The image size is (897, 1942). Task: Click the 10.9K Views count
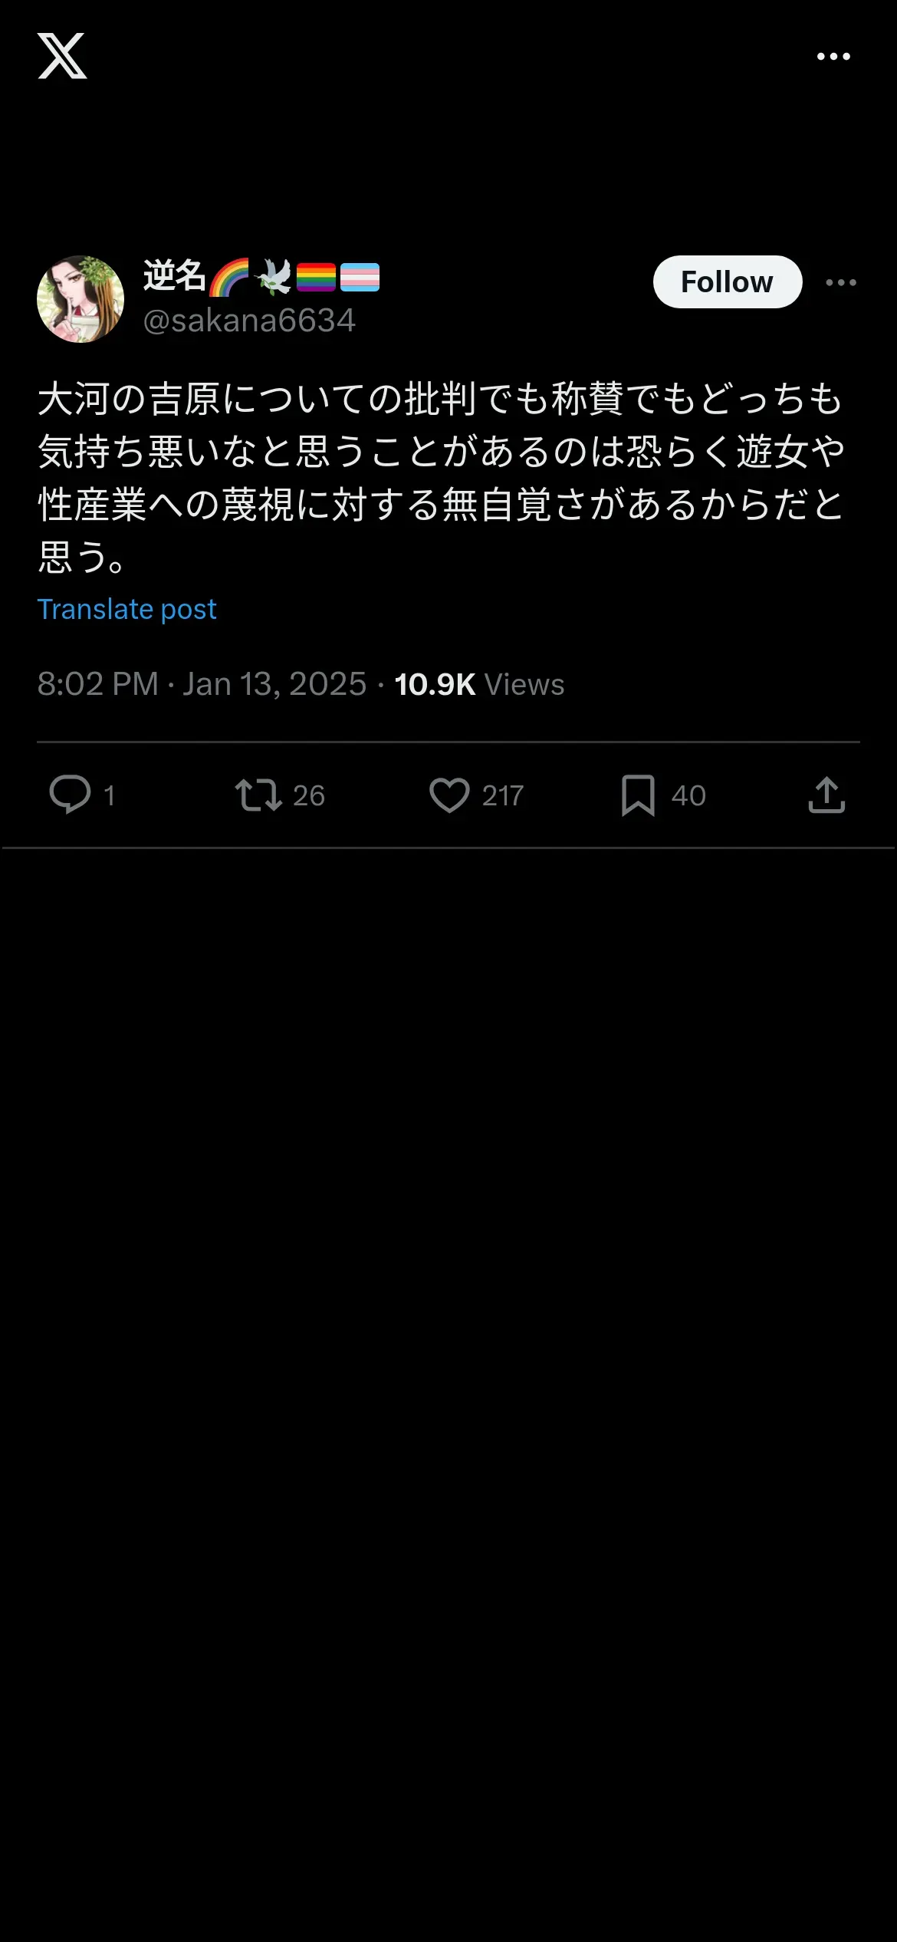tap(479, 684)
